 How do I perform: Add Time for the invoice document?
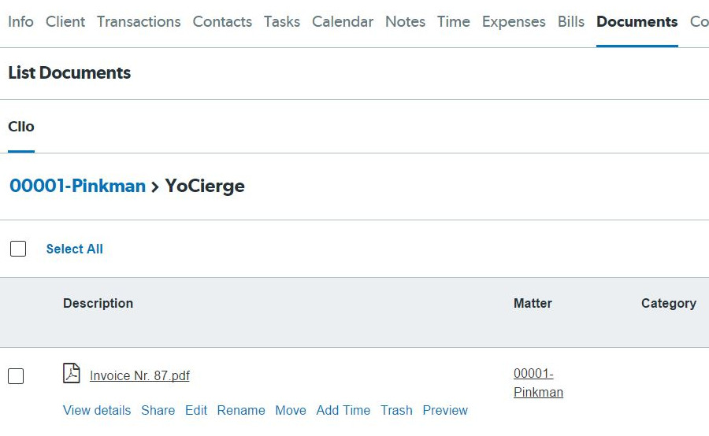click(343, 410)
